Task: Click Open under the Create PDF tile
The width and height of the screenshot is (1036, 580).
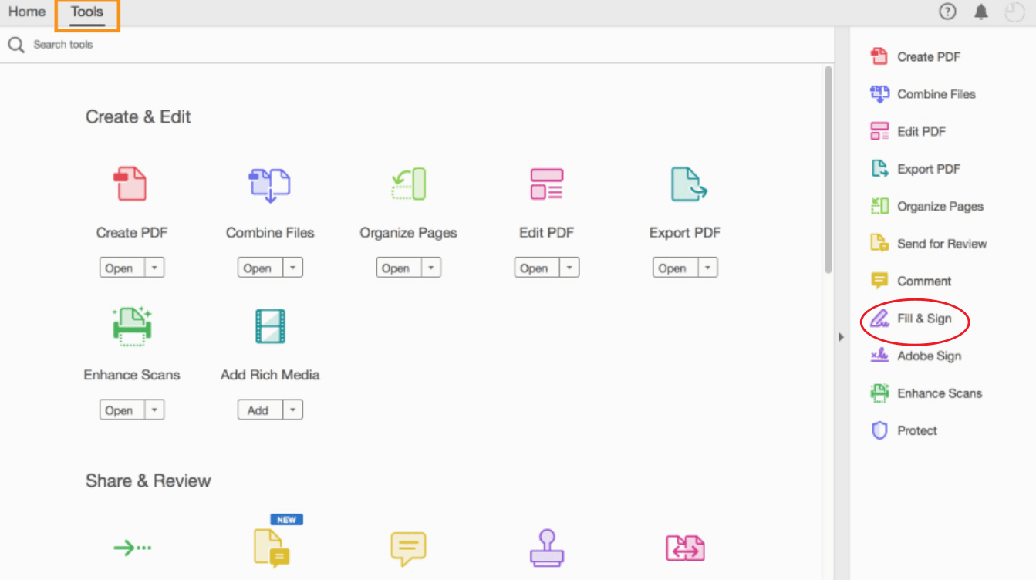Action: [x=122, y=268]
